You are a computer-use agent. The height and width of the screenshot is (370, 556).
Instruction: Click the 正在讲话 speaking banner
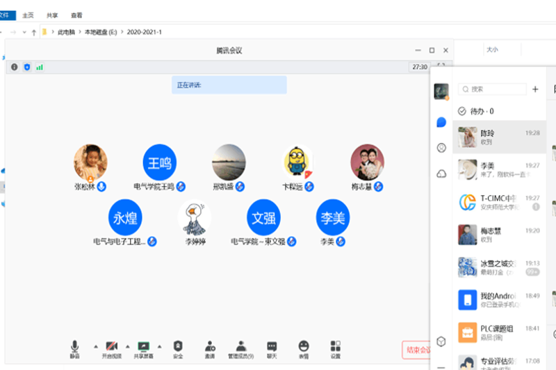point(229,85)
